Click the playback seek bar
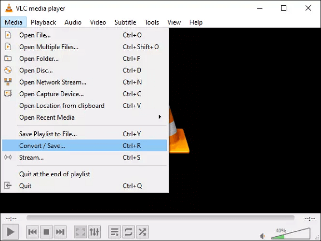Viewport: 321px width, 241px height. (x=160, y=218)
